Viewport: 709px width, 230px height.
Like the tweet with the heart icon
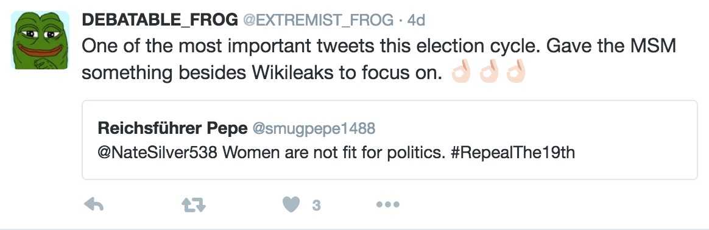(x=292, y=205)
